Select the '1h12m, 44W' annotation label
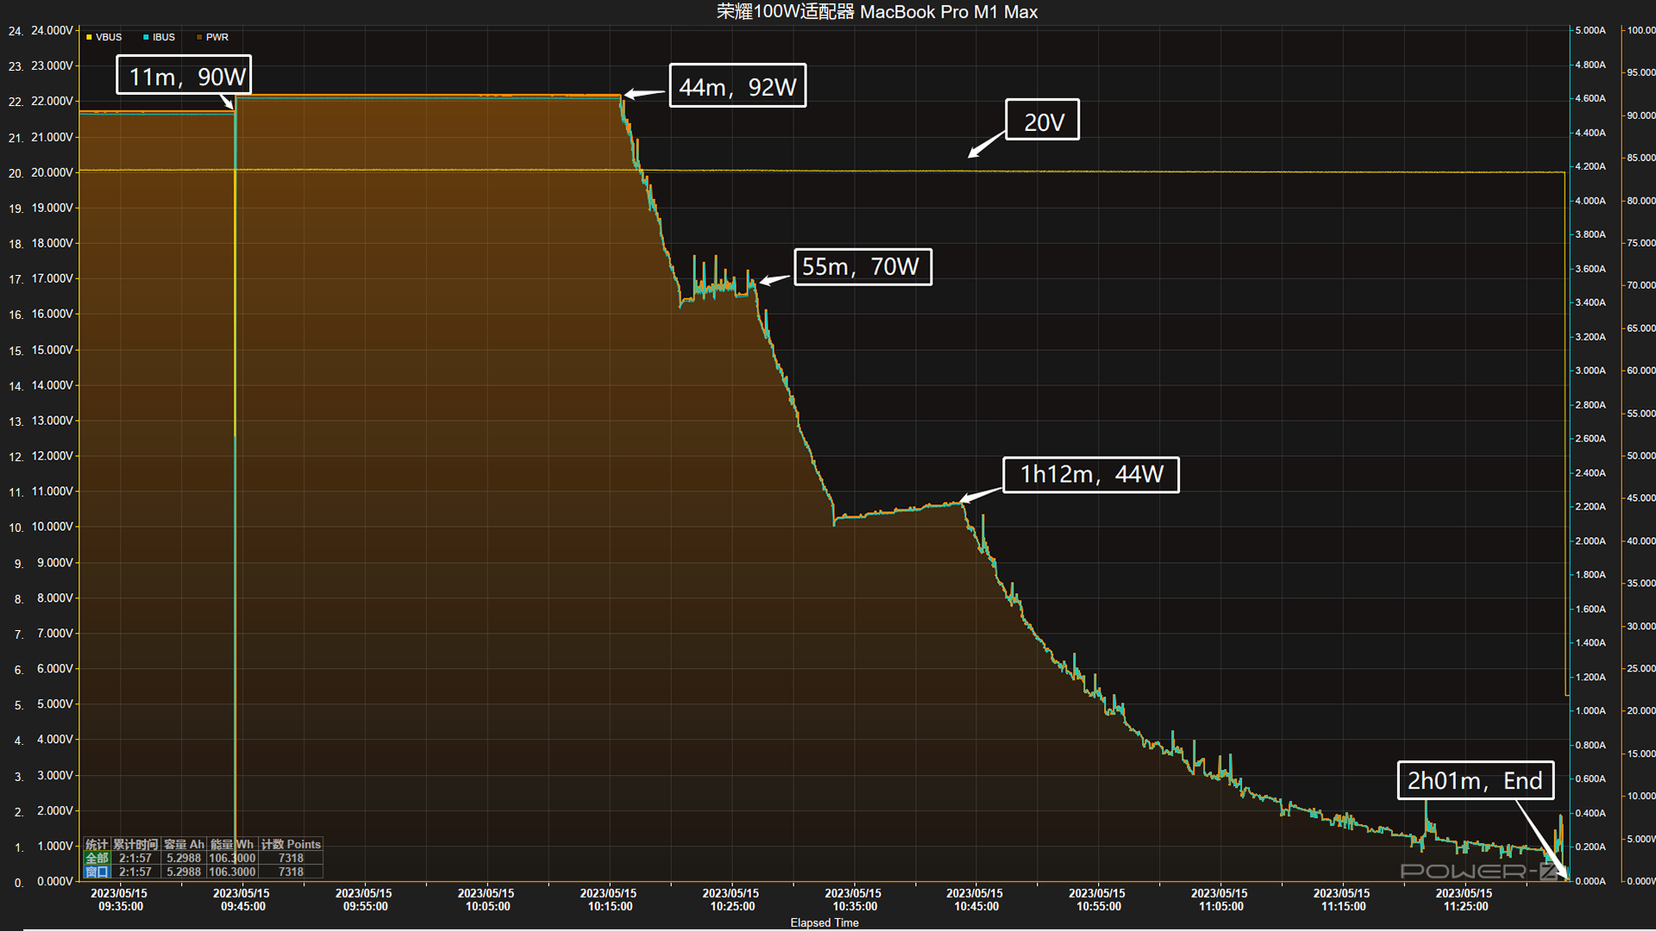 tap(1090, 474)
